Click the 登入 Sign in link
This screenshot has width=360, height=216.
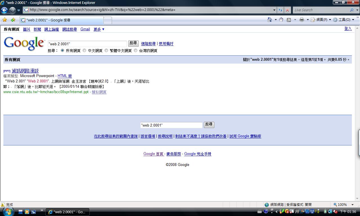(x=348, y=29)
